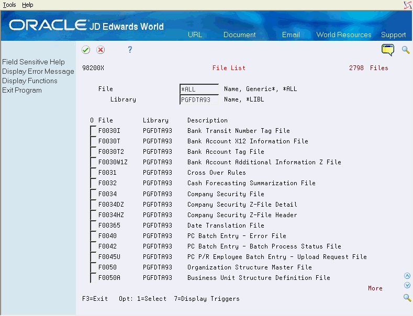Click option field for F0040 row

pos(93,236)
